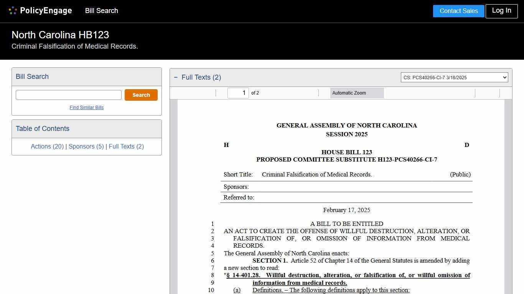524x294 pixels.
Task: Click inside the Bill Search text field
Action: tap(68, 95)
